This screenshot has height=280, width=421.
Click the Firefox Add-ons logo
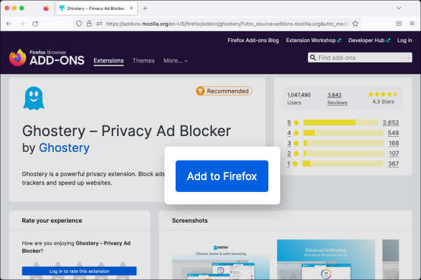pyautogui.click(x=45, y=58)
